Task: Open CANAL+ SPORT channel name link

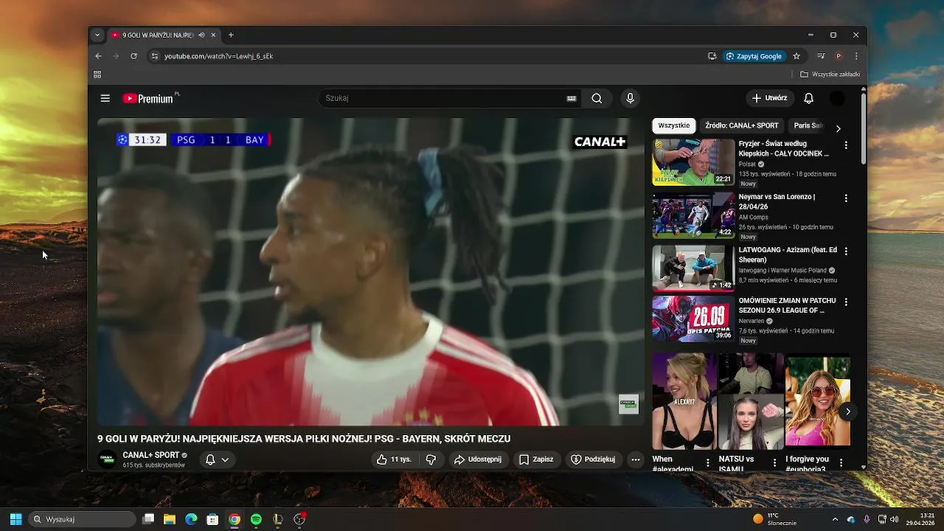Action: point(150,455)
